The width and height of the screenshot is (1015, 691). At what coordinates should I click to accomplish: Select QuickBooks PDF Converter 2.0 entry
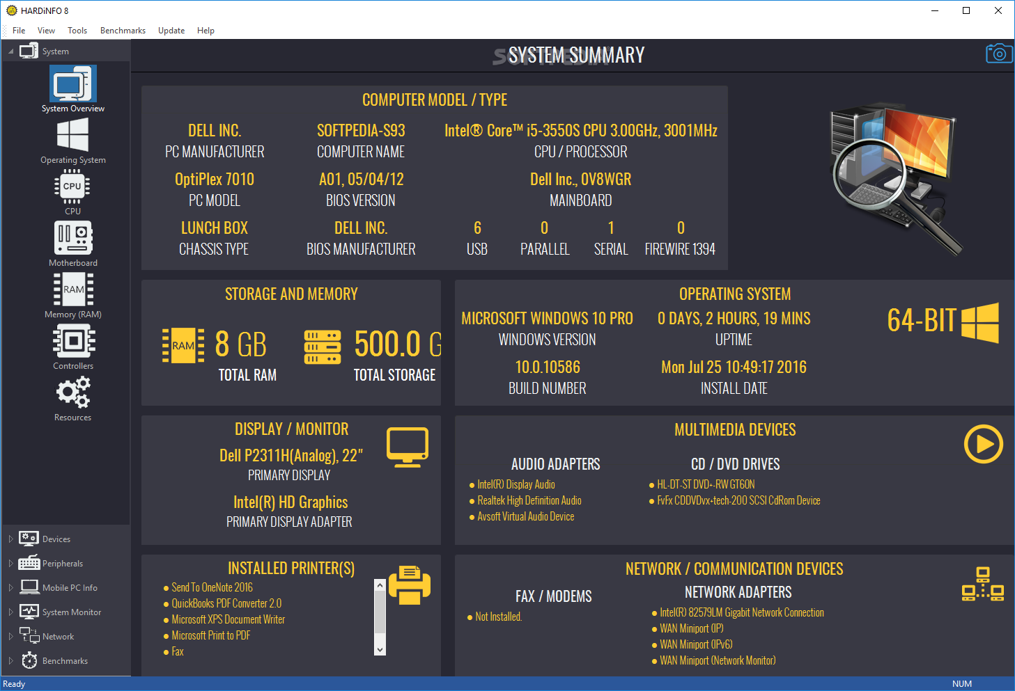click(x=226, y=603)
